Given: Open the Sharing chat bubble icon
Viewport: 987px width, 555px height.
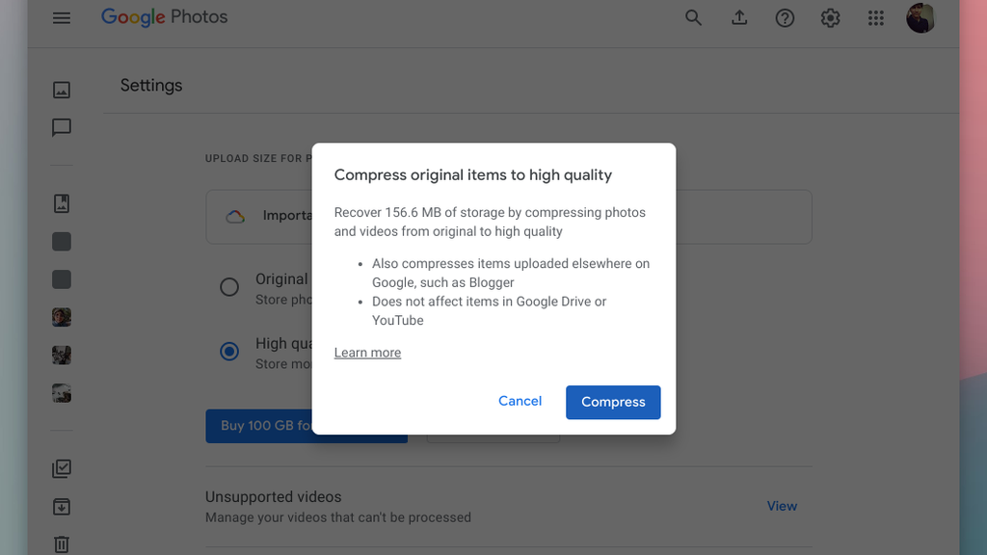Looking at the screenshot, I should [x=61, y=128].
